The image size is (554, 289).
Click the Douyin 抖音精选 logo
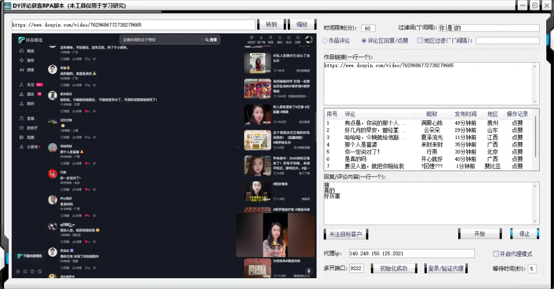pyautogui.click(x=30, y=40)
